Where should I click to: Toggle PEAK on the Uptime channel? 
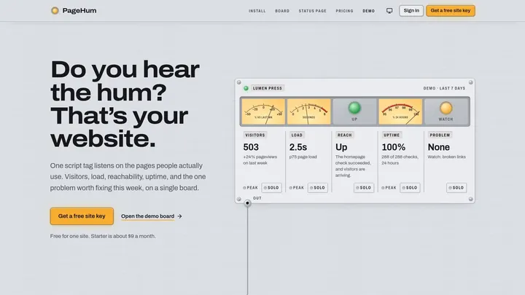(389, 188)
